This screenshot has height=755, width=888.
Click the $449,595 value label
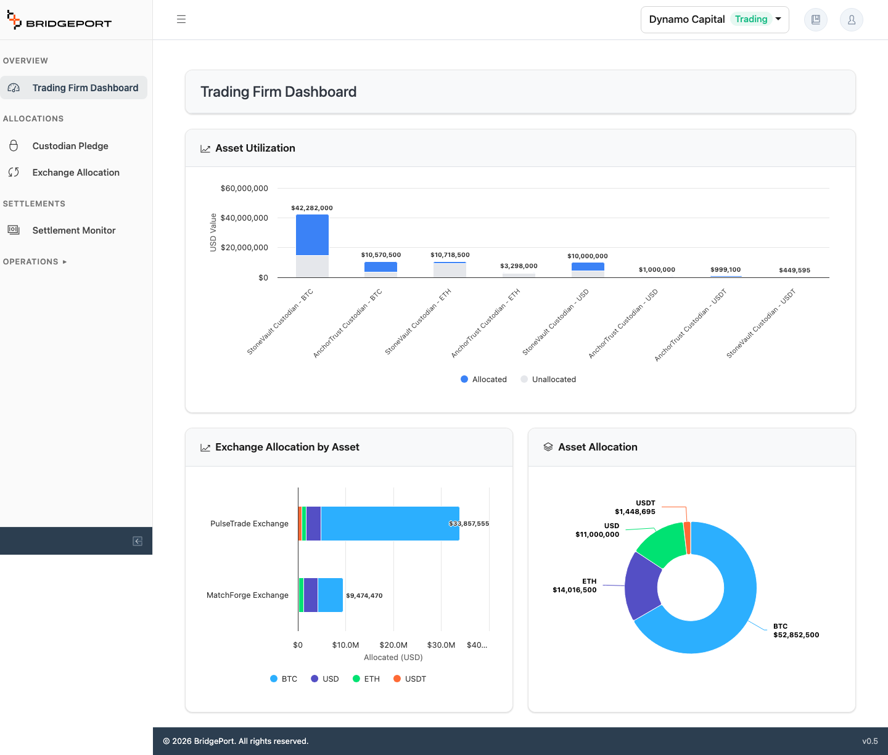coord(795,271)
